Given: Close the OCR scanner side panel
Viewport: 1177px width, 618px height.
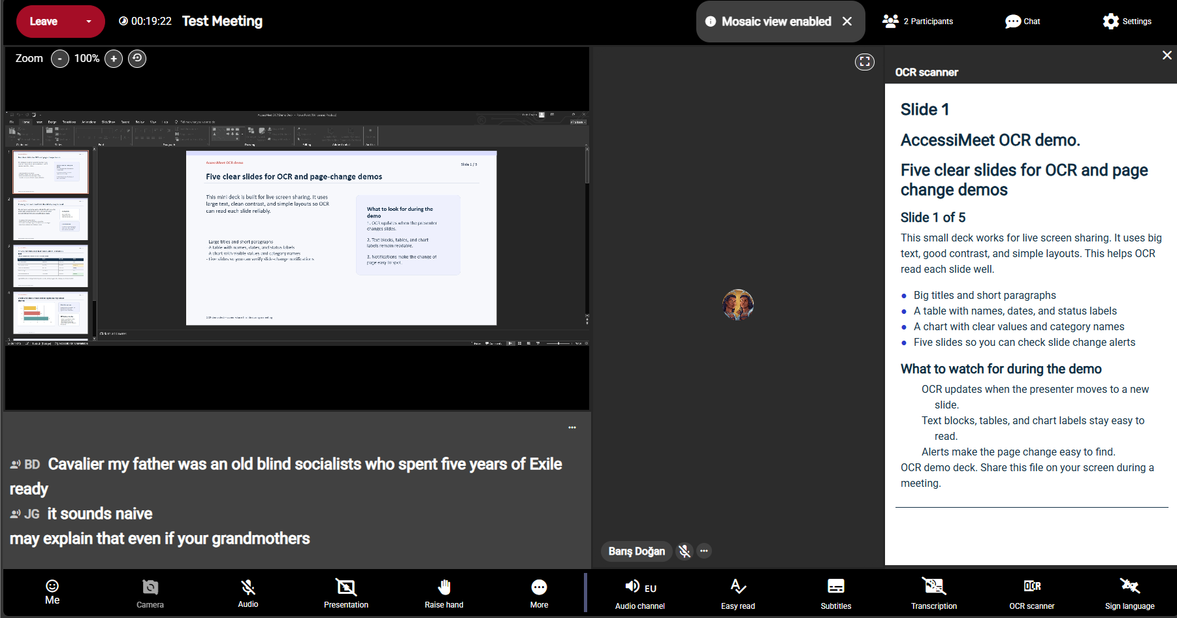Looking at the screenshot, I should (1167, 55).
